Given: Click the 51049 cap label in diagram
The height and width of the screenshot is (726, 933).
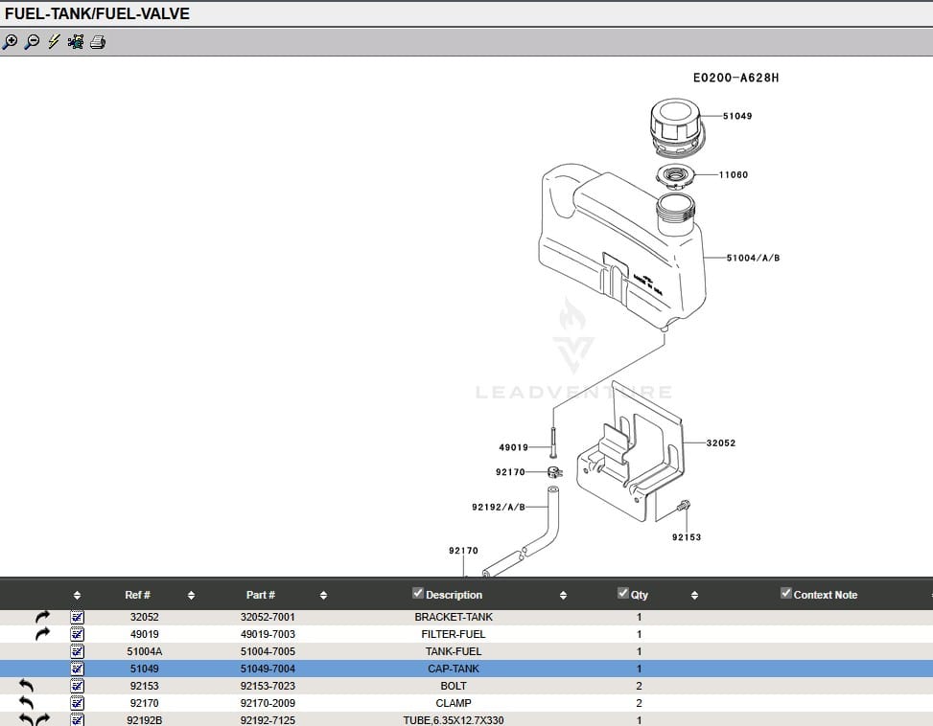Looking at the screenshot, I should click(737, 116).
